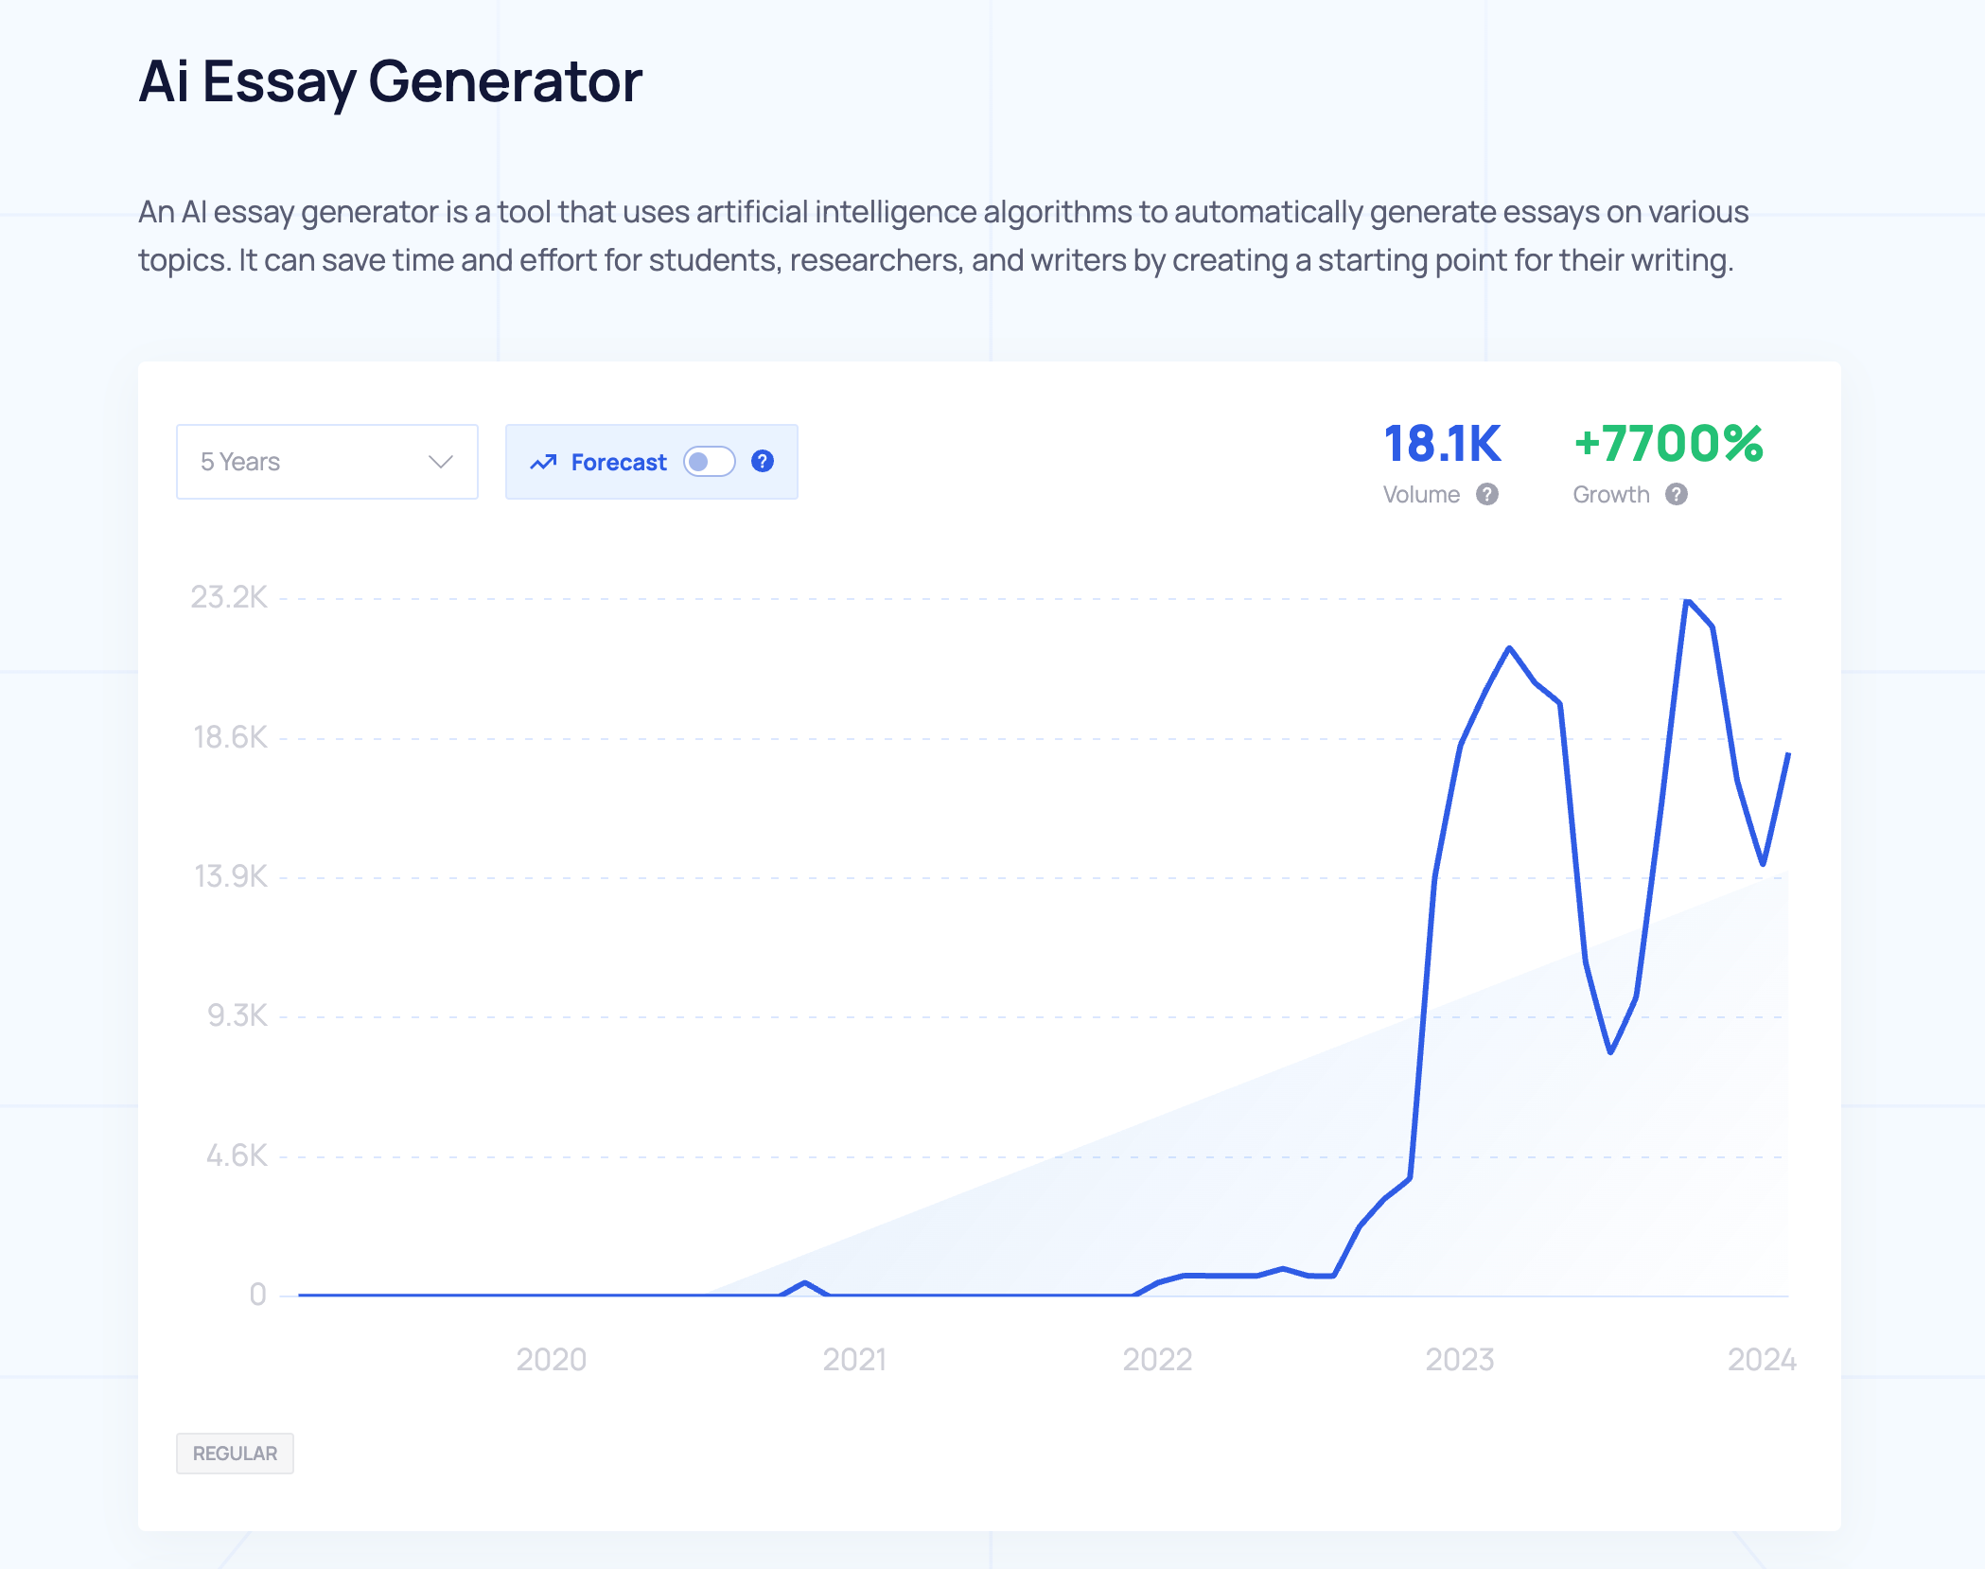Click the +7700% growth value
This screenshot has width=1985, height=1569.
pos(1668,444)
